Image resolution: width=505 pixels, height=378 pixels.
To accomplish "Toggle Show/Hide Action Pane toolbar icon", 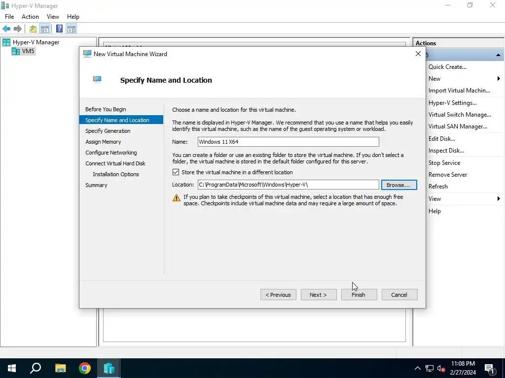I will click(x=72, y=29).
